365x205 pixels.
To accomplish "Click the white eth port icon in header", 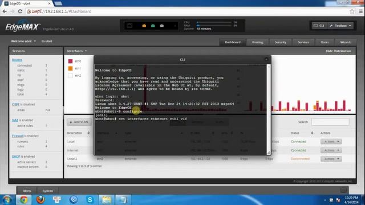I will (162, 26).
